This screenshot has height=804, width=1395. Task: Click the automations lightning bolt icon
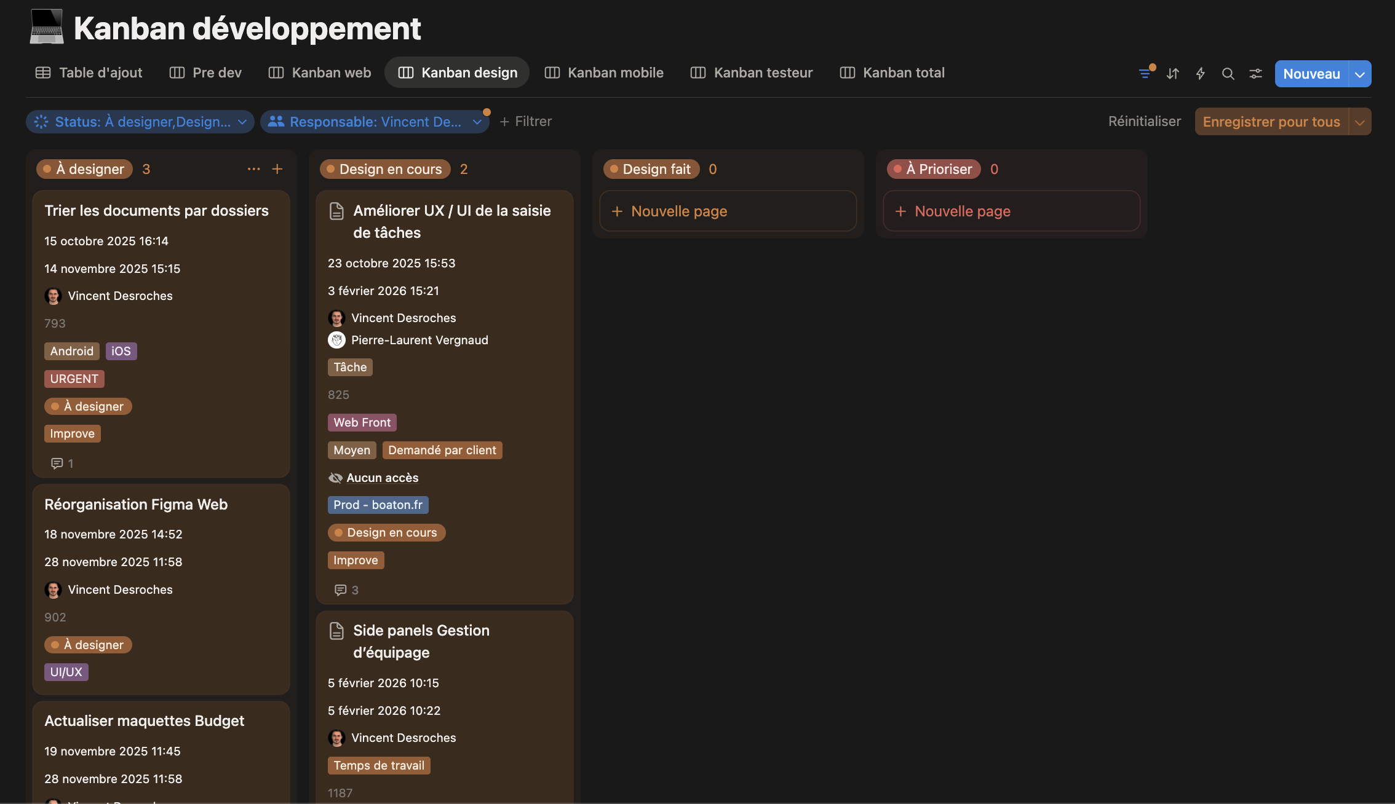click(1200, 73)
